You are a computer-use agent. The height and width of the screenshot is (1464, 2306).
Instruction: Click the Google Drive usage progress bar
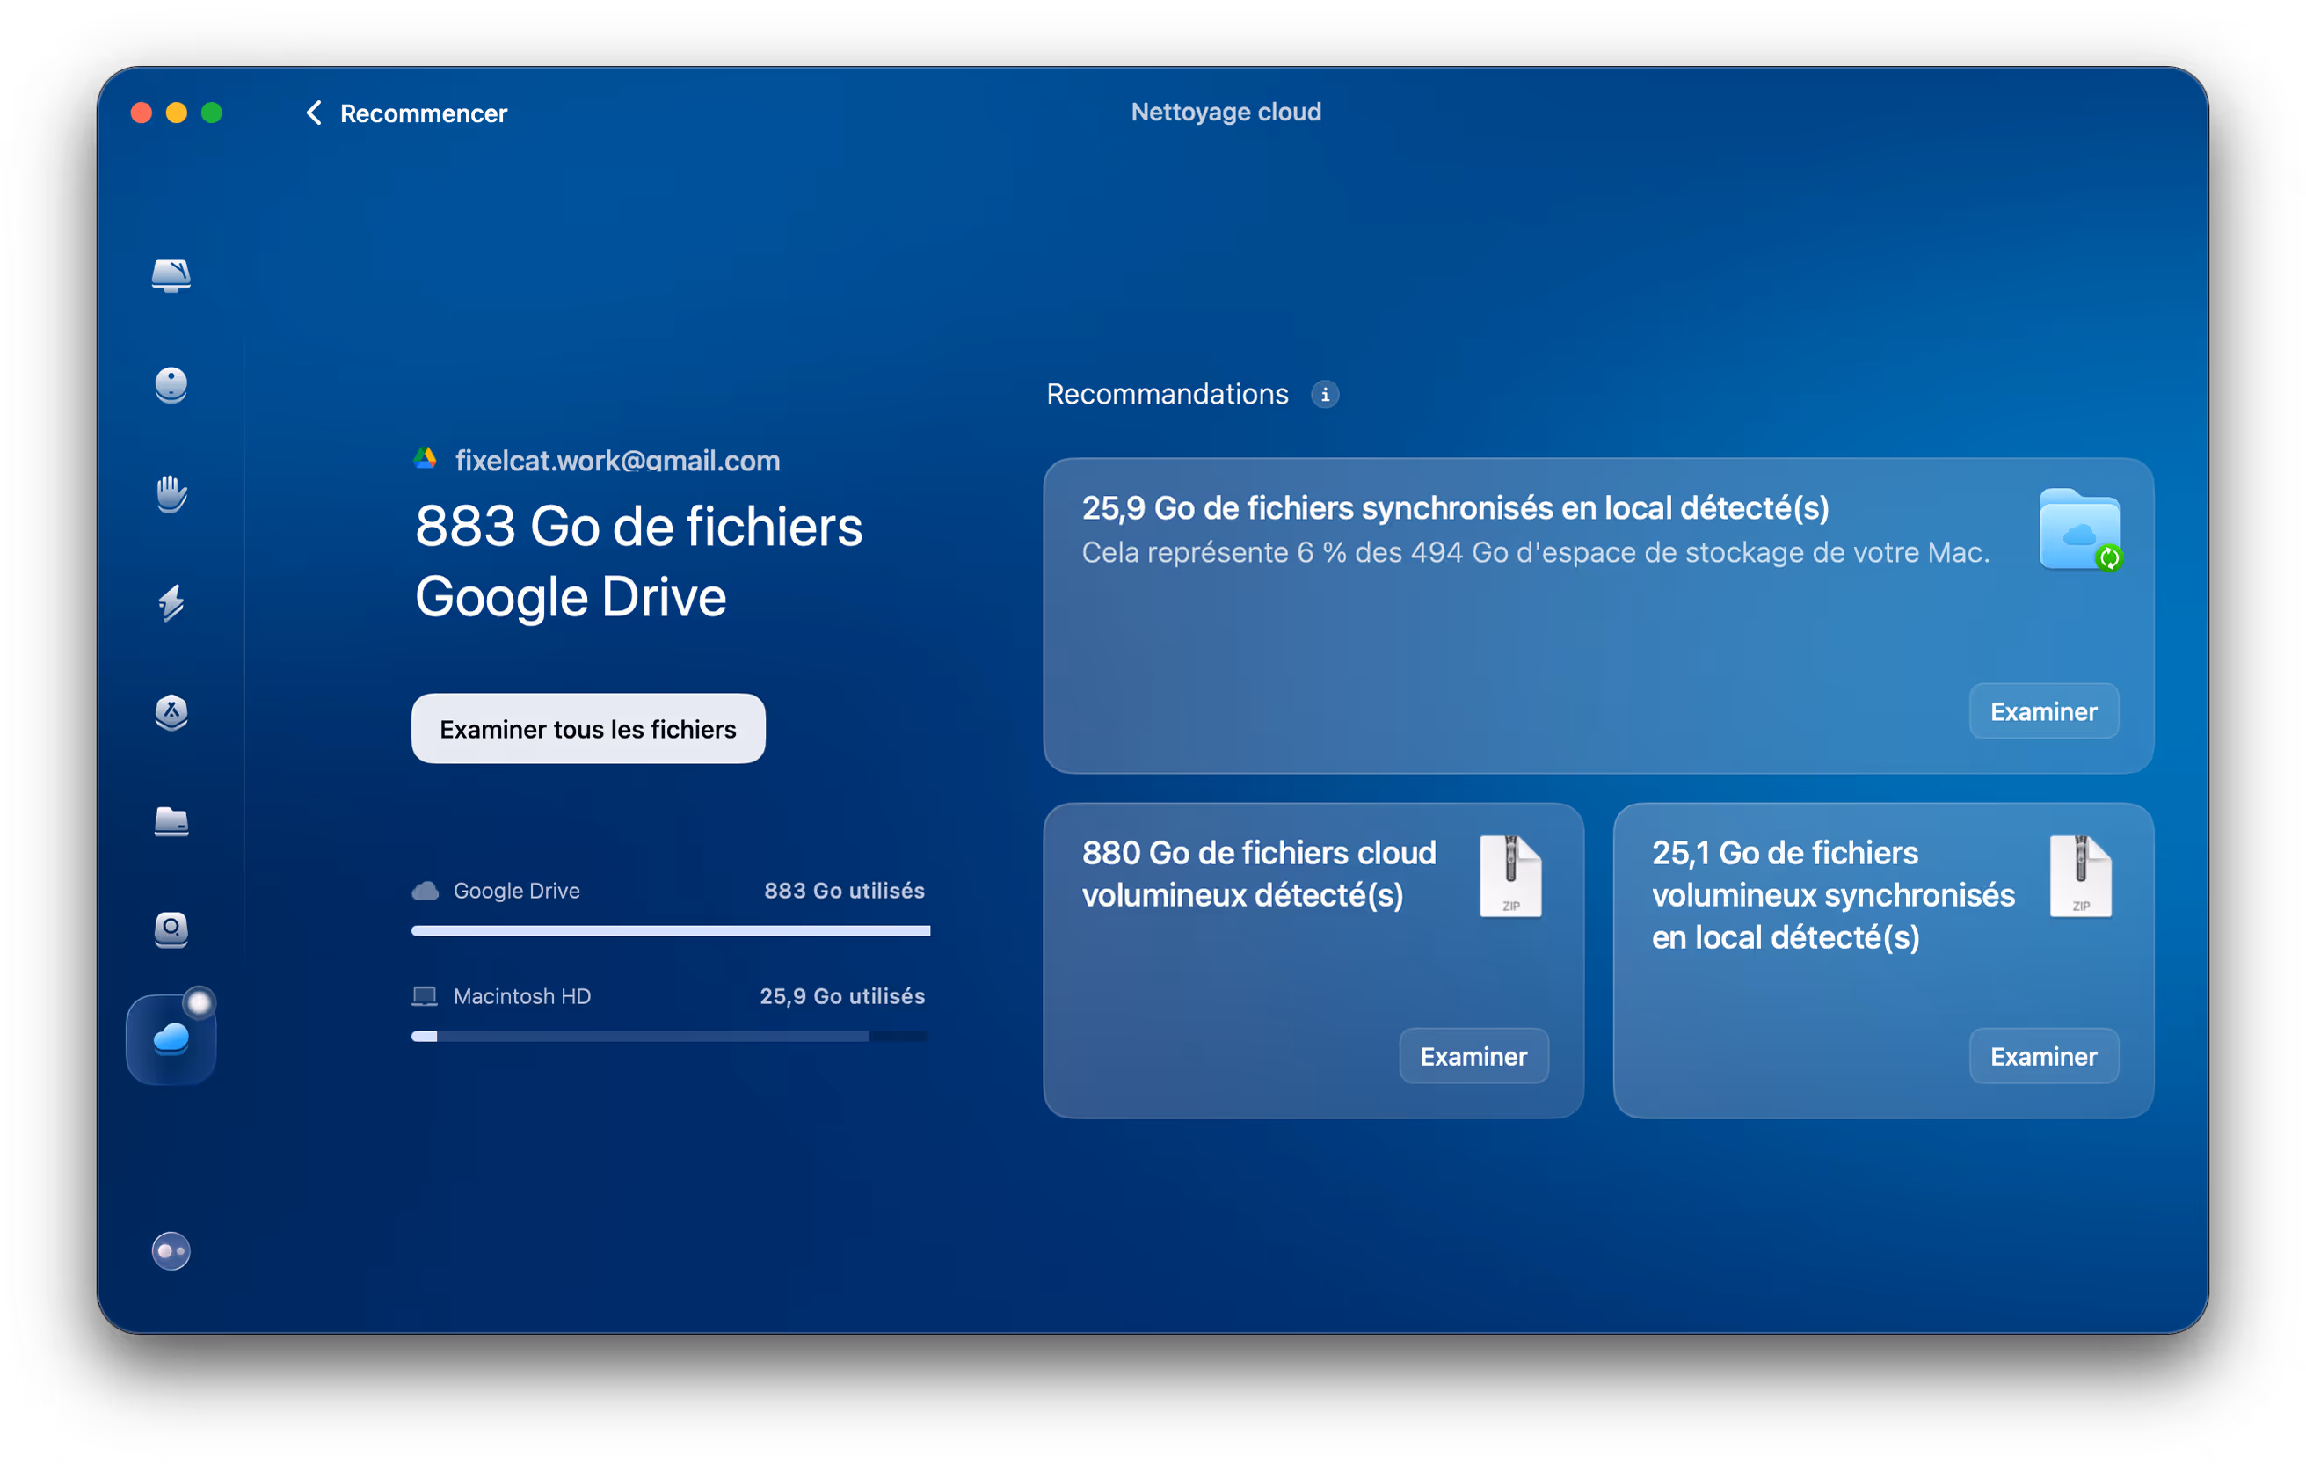[670, 930]
